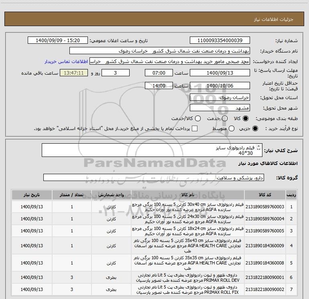
Task: Click product code 2131890589760004
Action: coord(265,219)
